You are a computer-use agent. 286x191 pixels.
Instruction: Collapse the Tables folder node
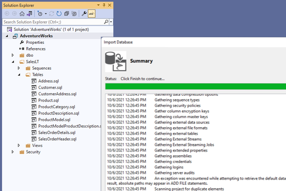coord(19,75)
